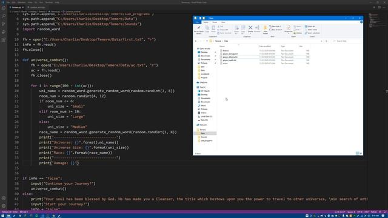The height and width of the screenshot is (218, 388).
Task: Open the New item dropdown in Explorer ribbon
Action: 275,26
